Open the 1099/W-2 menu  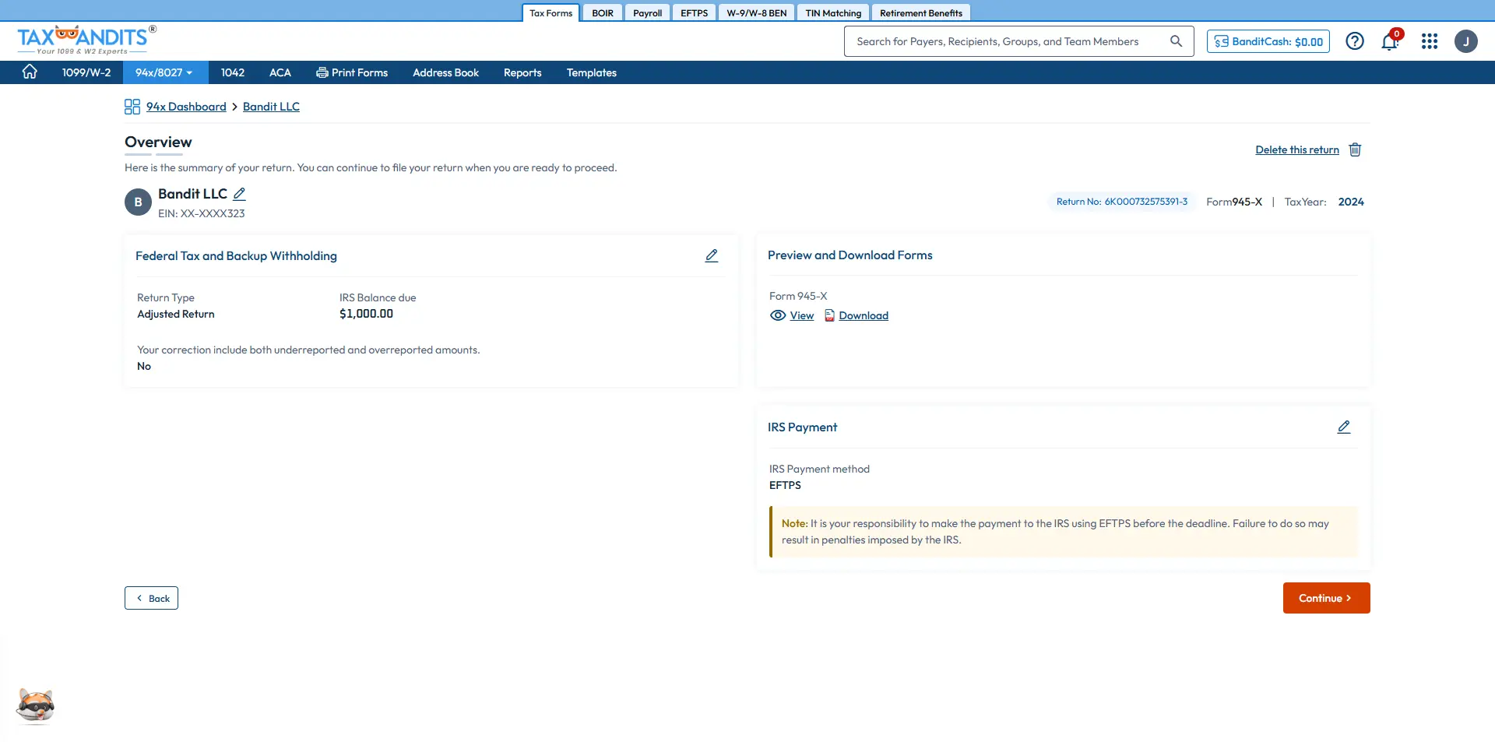click(x=86, y=72)
